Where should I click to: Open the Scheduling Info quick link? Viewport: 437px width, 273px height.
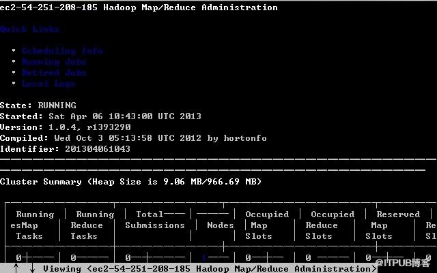point(62,51)
